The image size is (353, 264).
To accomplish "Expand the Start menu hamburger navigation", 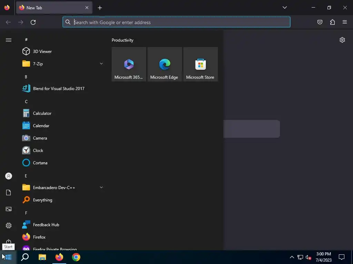I will (x=9, y=40).
